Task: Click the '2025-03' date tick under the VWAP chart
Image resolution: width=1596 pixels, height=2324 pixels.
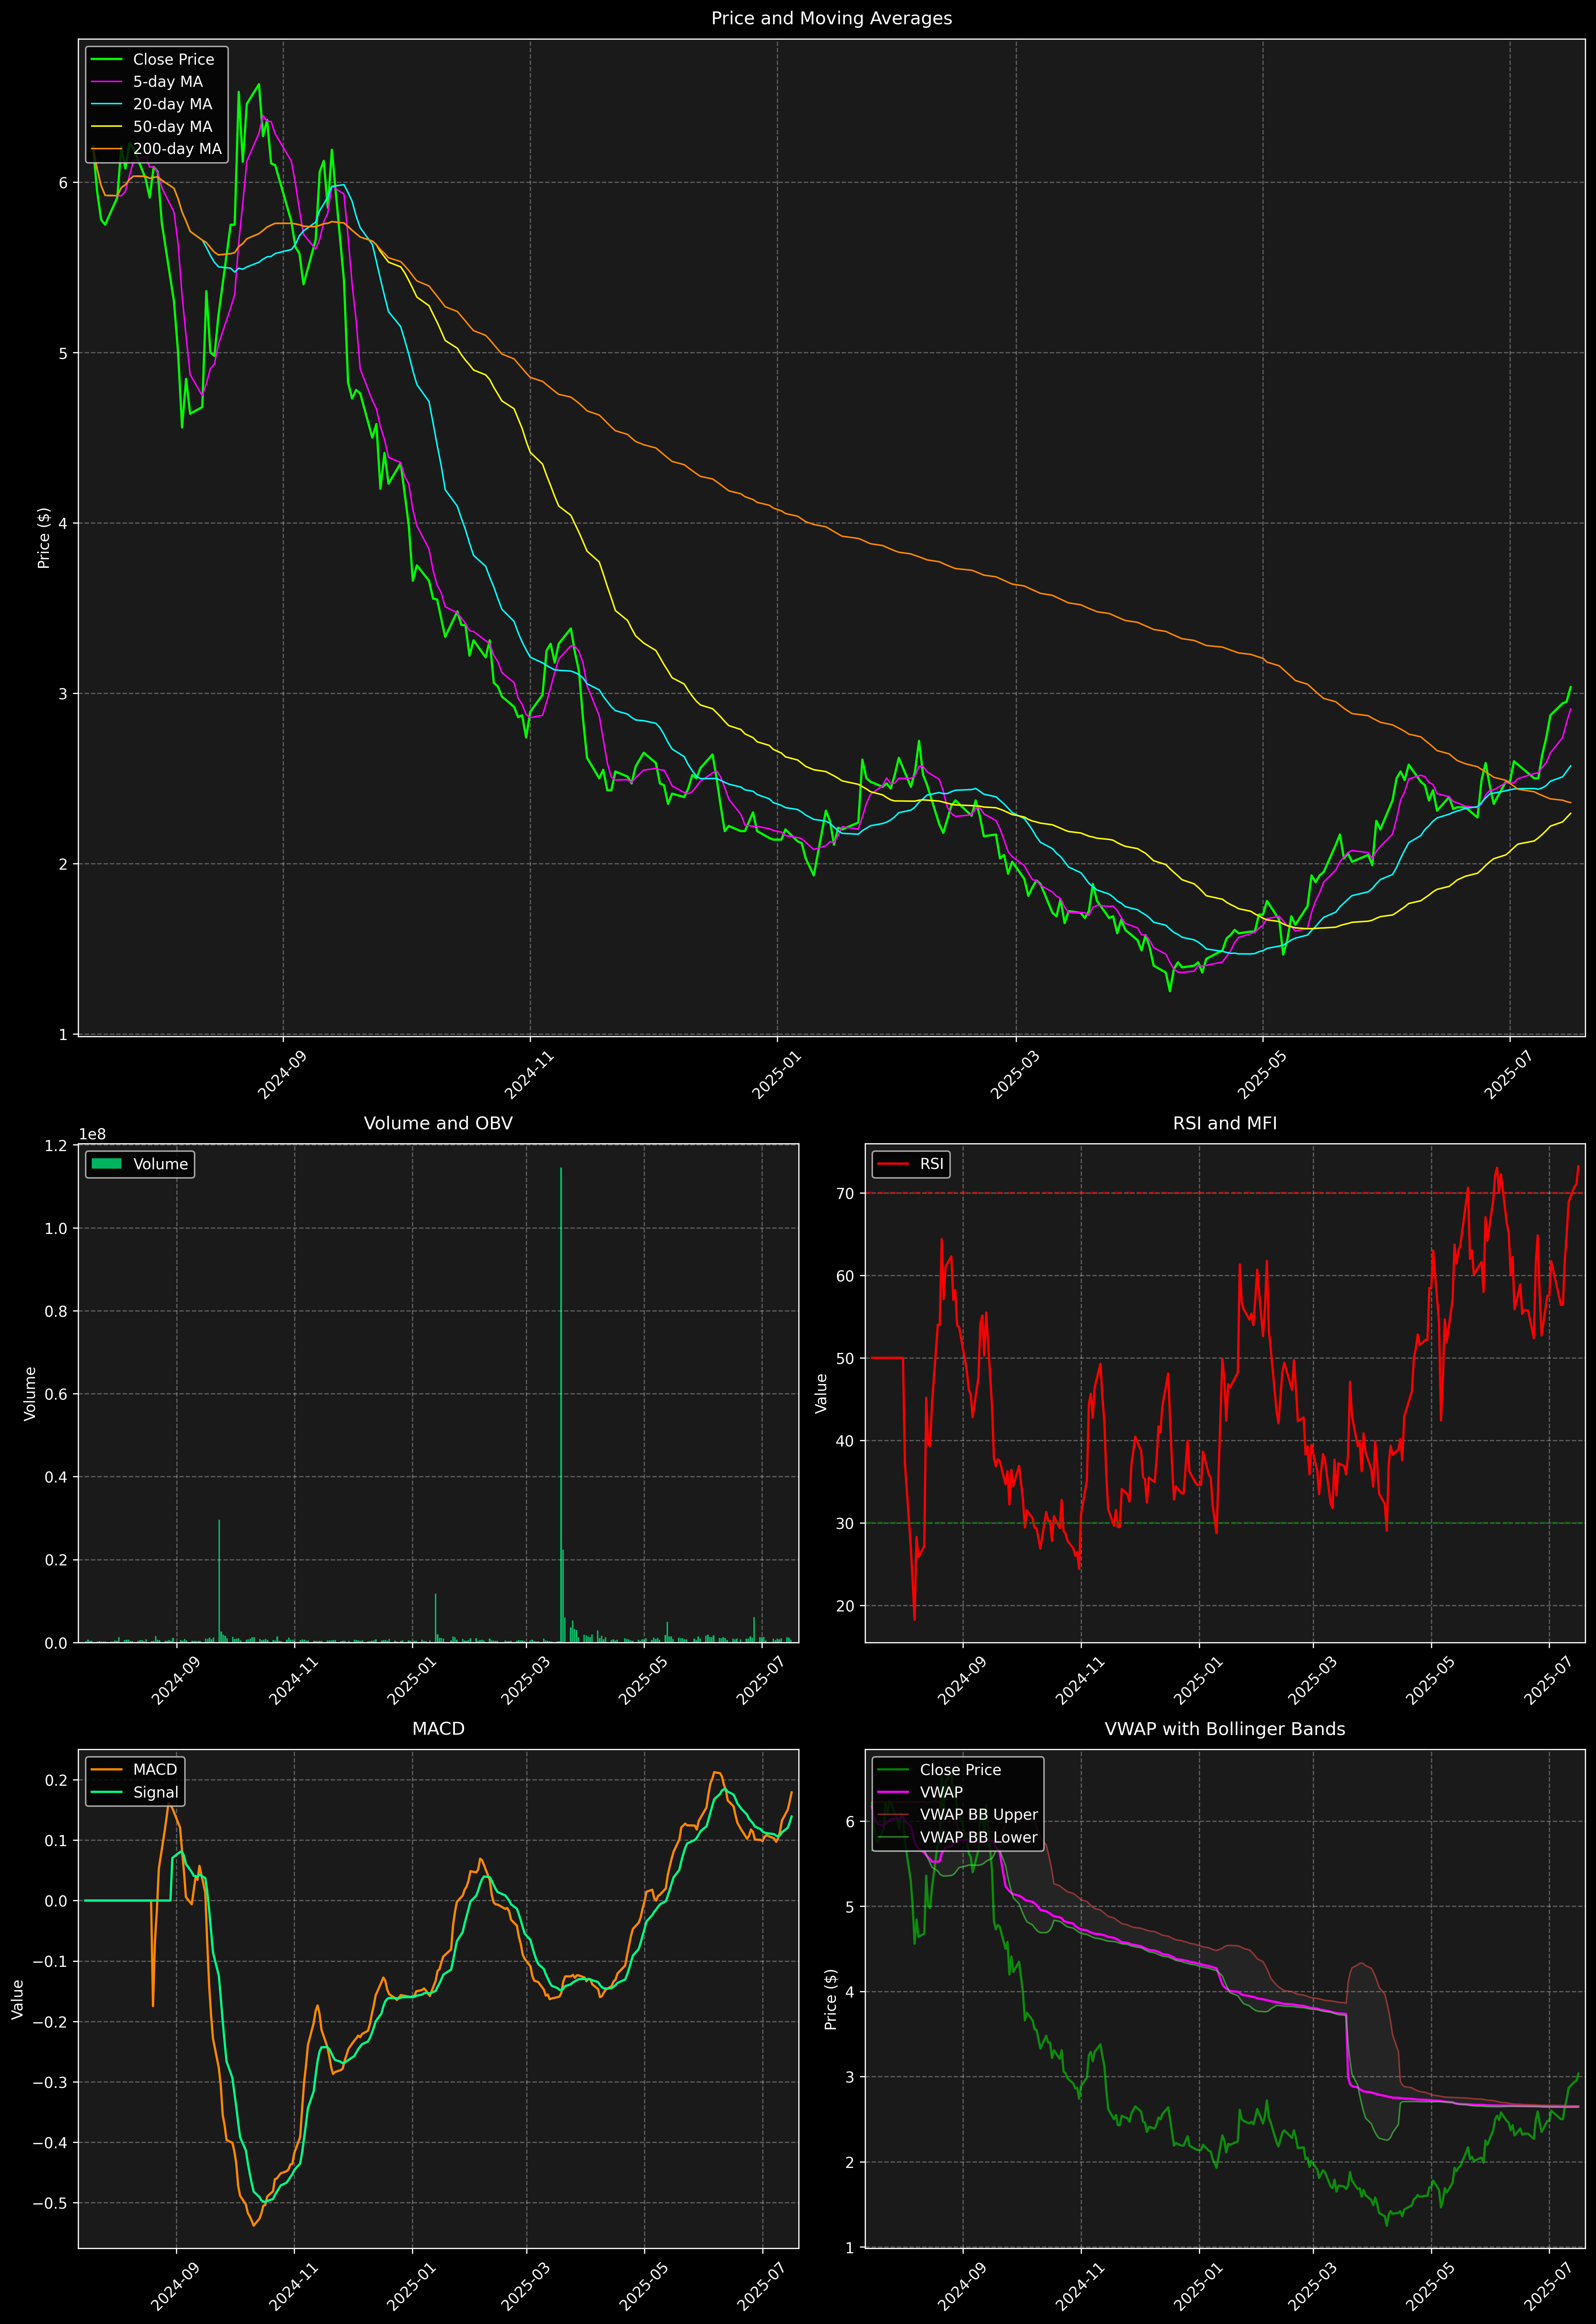Action: (1313, 2287)
